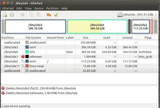Close the GParted window
This screenshot has width=160, height=108.
(x=4, y=3)
